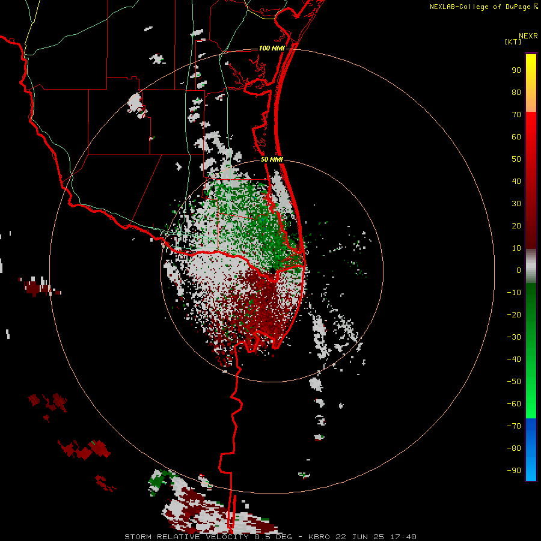541x541 pixels.
Task: Click the 30 value on the velocity scale
Action: coord(516,204)
